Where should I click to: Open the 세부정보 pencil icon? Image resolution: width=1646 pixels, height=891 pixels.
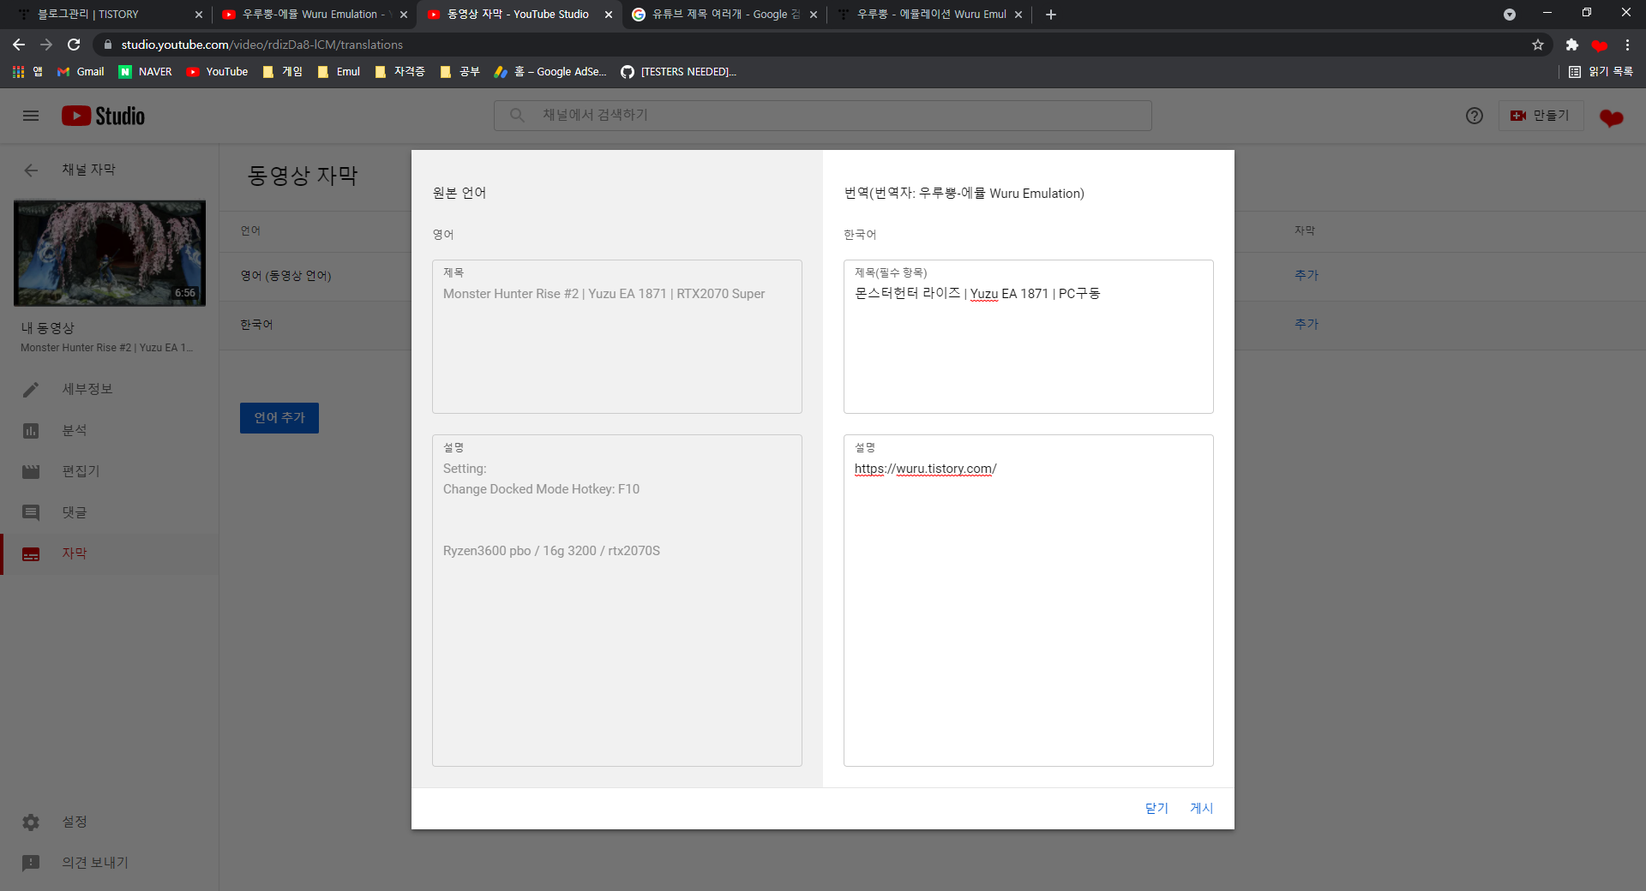31,389
